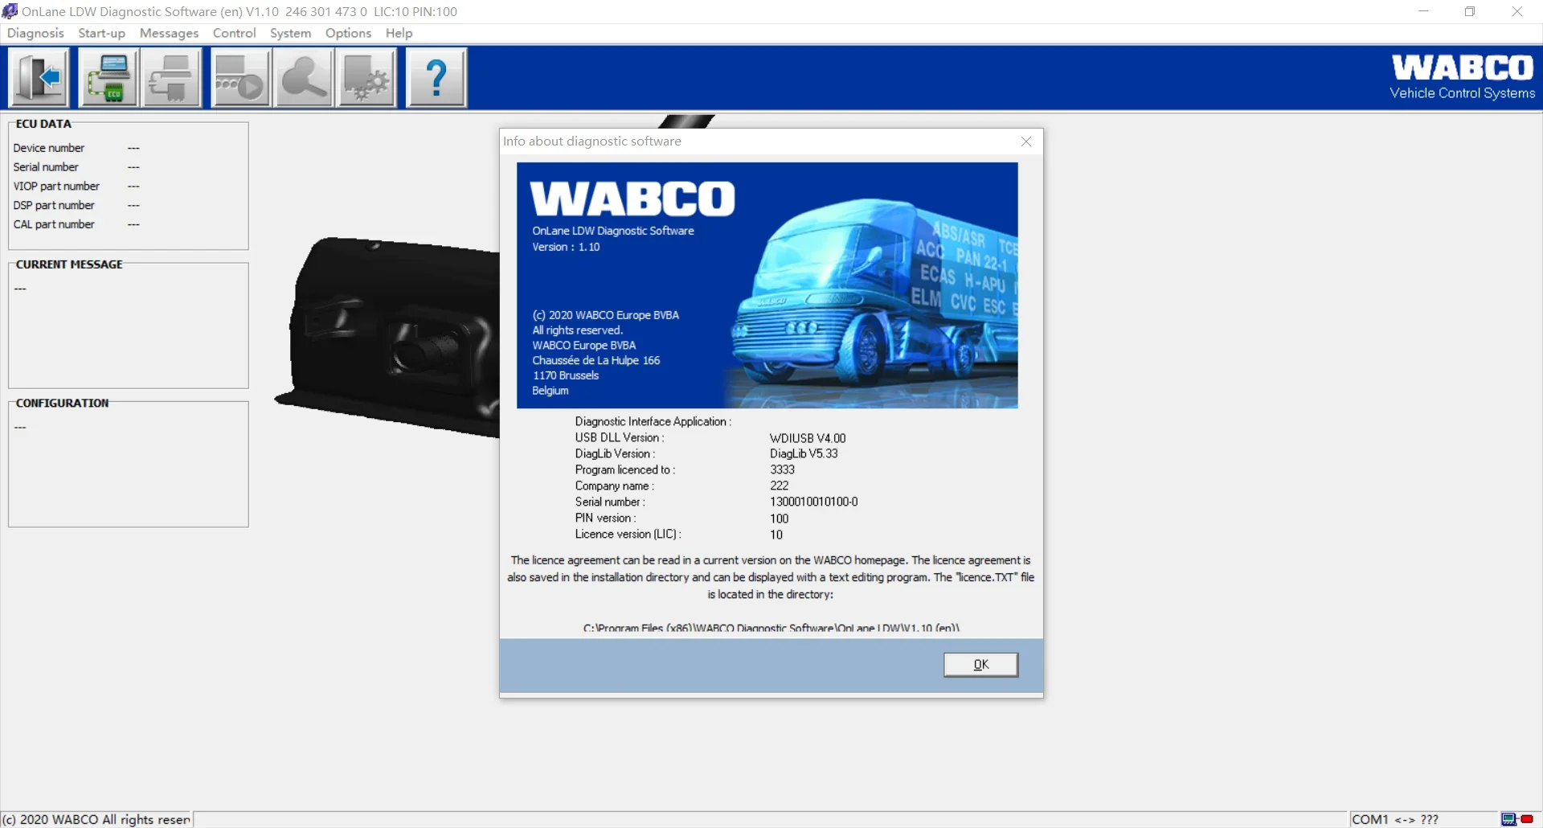The width and height of the screenshot is (1543, 828).
Task: Open the Messages menu
Action: [x=169, y=33]
